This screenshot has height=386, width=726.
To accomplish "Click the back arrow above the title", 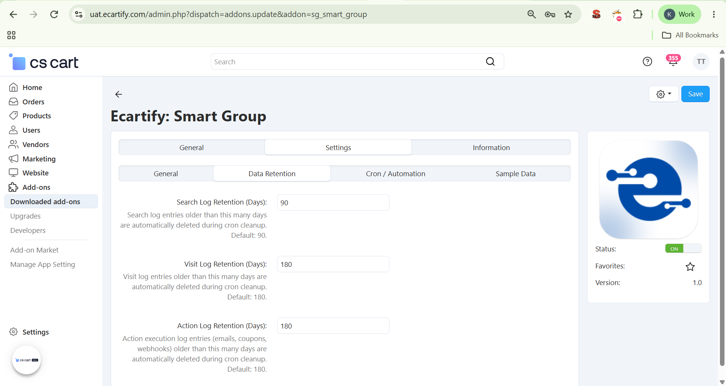I will click(118, 94).
